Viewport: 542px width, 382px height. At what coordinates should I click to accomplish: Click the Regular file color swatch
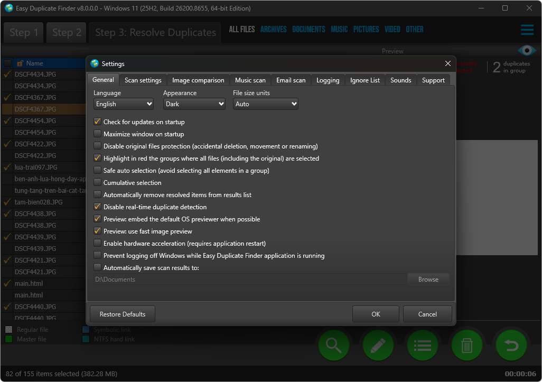tap(8, 330)
